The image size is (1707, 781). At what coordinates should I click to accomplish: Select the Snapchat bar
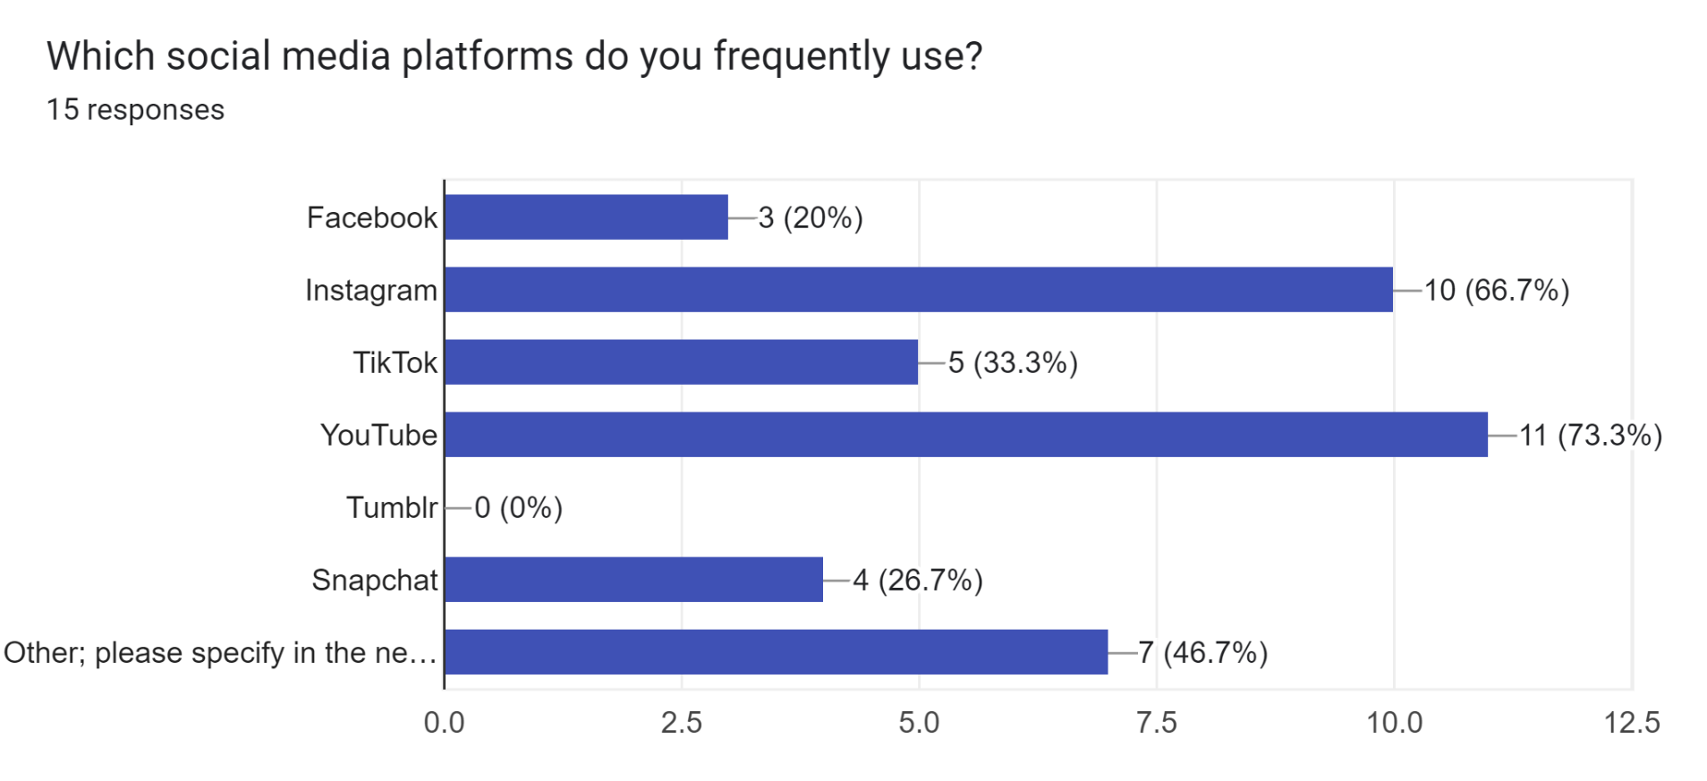click(x=633, y=580)
